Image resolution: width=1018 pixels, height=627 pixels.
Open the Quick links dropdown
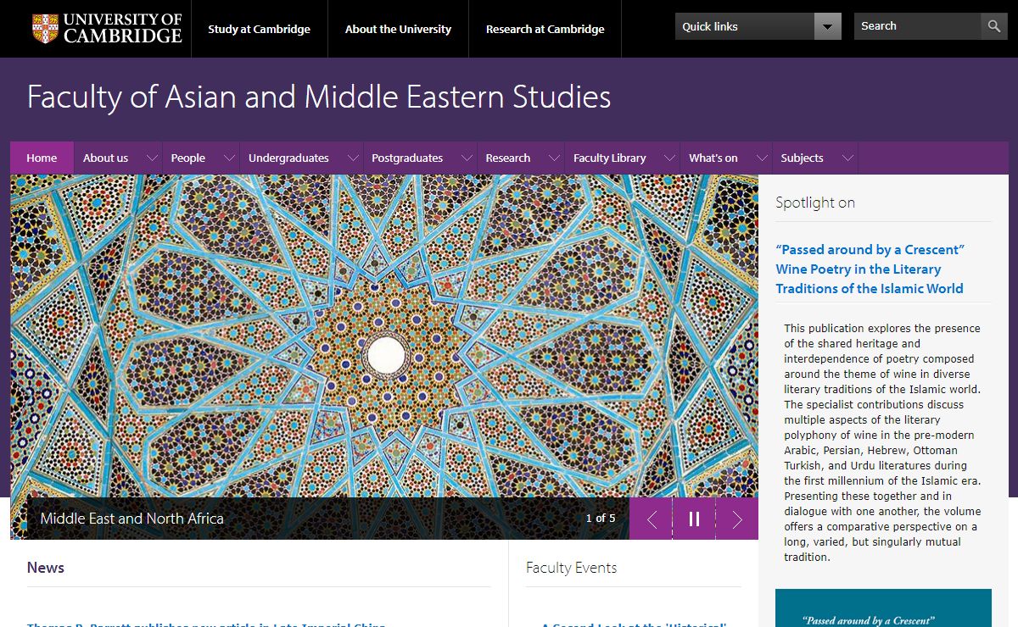[x=758, y=26]
